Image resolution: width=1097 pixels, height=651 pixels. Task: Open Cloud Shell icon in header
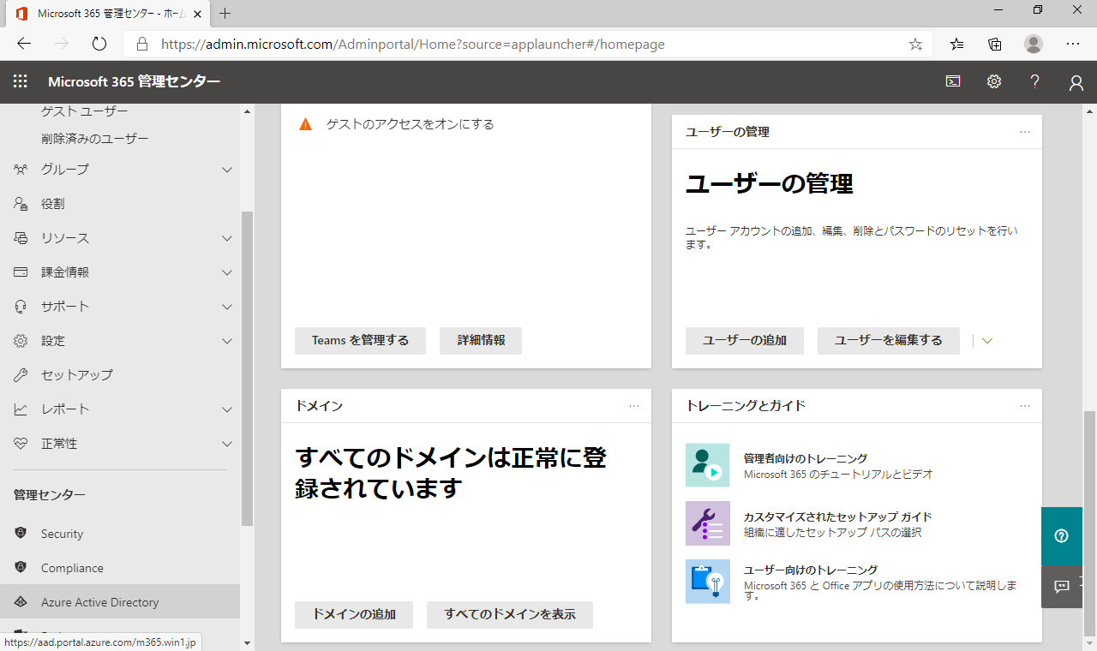952,81
